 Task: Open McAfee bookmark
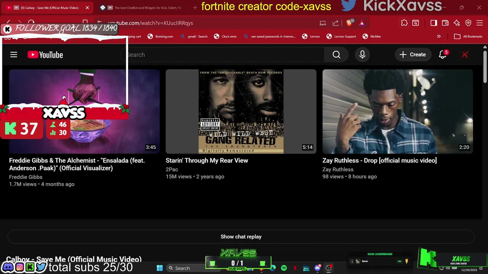pos(372,37)
